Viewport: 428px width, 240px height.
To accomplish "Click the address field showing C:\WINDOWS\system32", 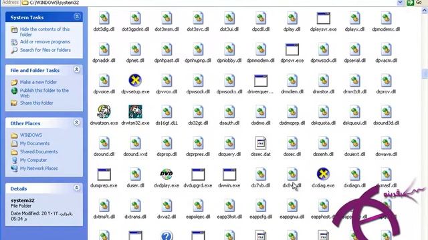I will coord(209,3).
